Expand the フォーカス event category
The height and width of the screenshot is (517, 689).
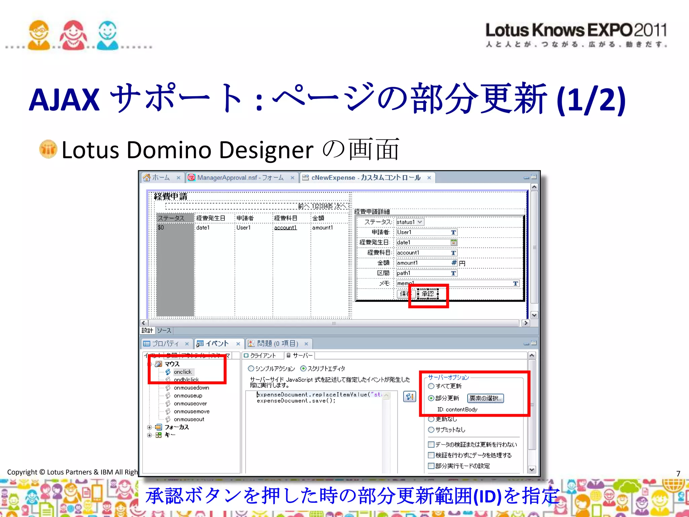point(149,427)
